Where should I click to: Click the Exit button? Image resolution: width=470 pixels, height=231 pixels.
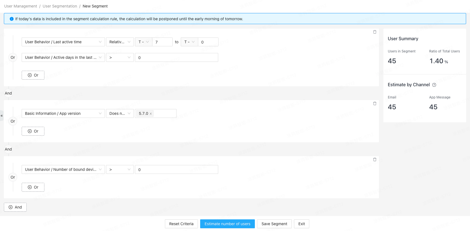point(301,224)
